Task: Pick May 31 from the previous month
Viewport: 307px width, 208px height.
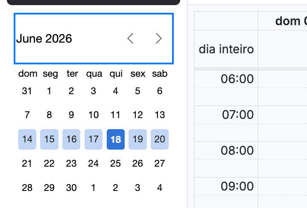Action: click(x=27, y=91)
